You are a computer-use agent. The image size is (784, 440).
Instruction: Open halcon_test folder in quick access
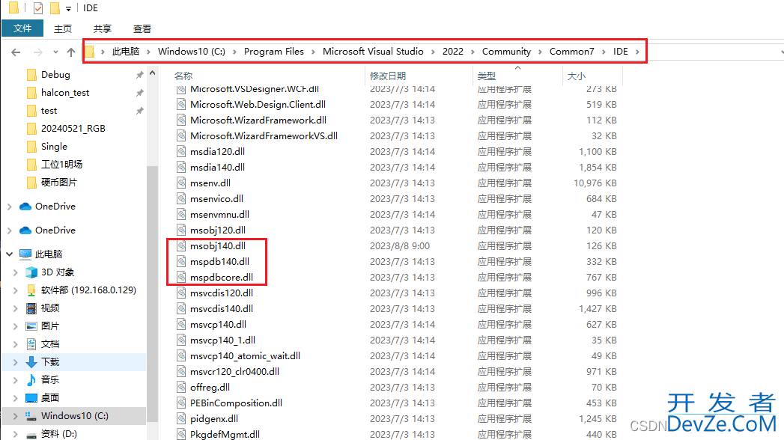[x=65, y=92]
